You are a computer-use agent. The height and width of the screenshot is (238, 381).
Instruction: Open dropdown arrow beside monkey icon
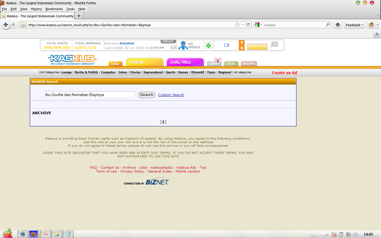(x=377, y=25)
